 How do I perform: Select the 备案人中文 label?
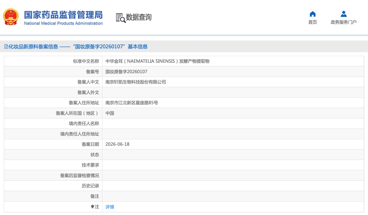click(x=88, y=82)
